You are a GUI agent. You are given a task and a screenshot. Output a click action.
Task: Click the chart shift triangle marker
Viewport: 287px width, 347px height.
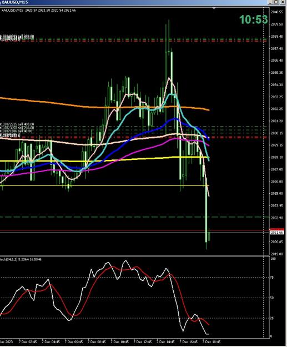pos(214,8)
